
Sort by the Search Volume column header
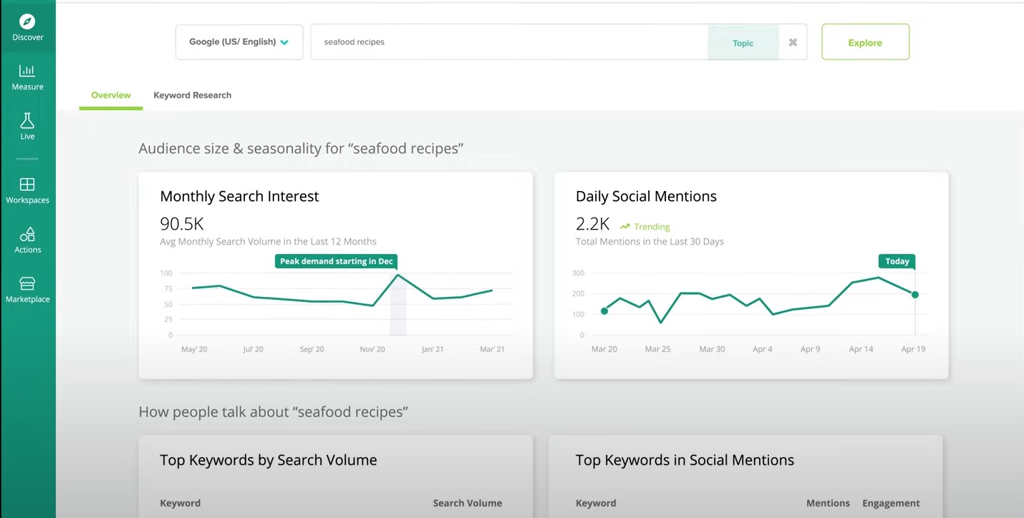point(467,503)
